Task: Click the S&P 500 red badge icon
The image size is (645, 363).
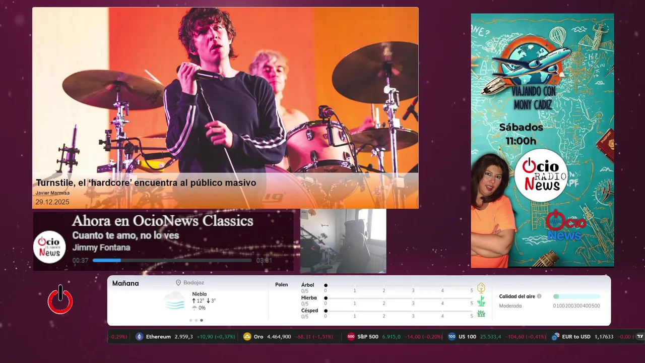Action: point(351,337)
